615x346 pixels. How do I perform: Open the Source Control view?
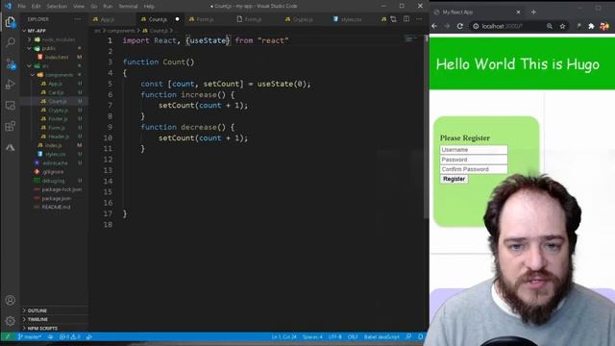point(11,63)
